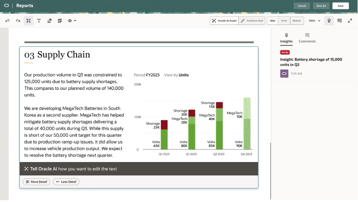Click the 7:59 AM timestamp
This screenshot has width=358, height=202.
tap(296, 73)
